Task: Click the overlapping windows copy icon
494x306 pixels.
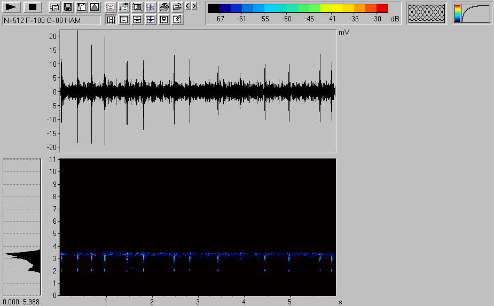Action: pyautogui.click(x=54, y=7)
